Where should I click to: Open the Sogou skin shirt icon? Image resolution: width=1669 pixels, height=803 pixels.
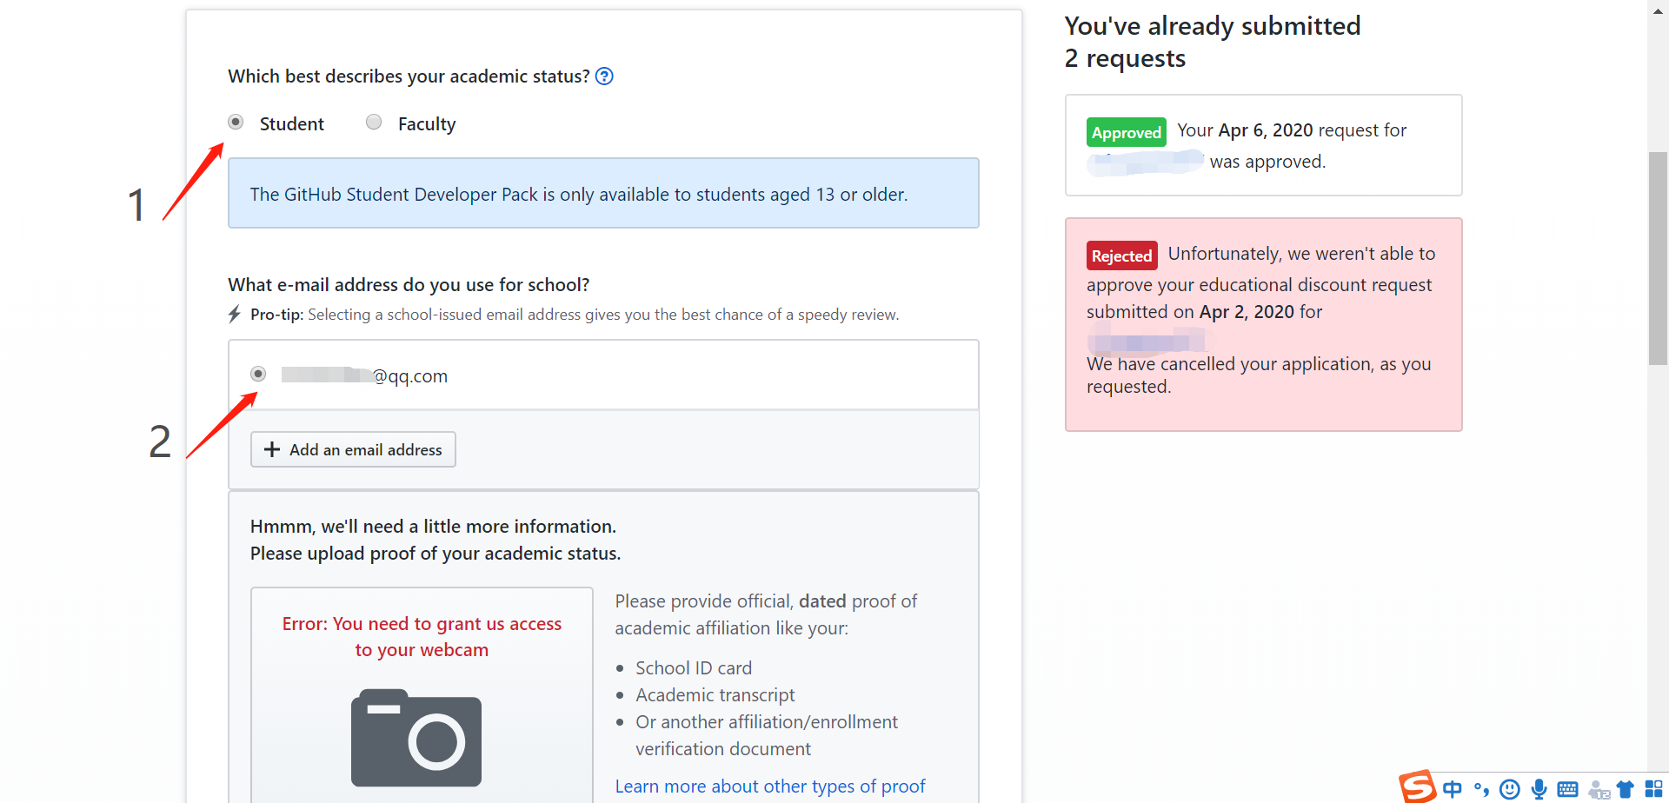click(x=1625, y=789)
